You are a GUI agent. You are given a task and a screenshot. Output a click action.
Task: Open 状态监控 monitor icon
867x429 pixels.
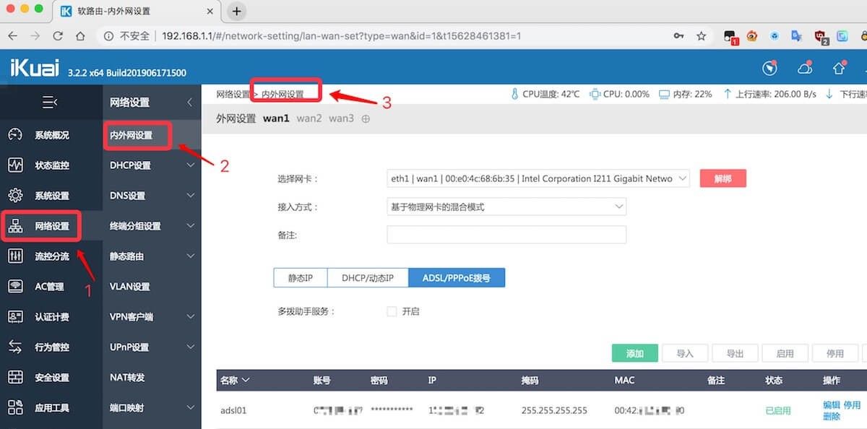(15, 165)
